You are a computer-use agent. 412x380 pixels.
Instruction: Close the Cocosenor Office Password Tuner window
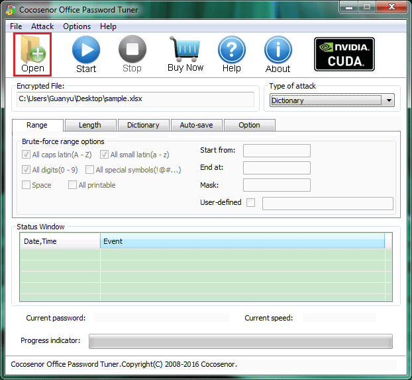391,7
